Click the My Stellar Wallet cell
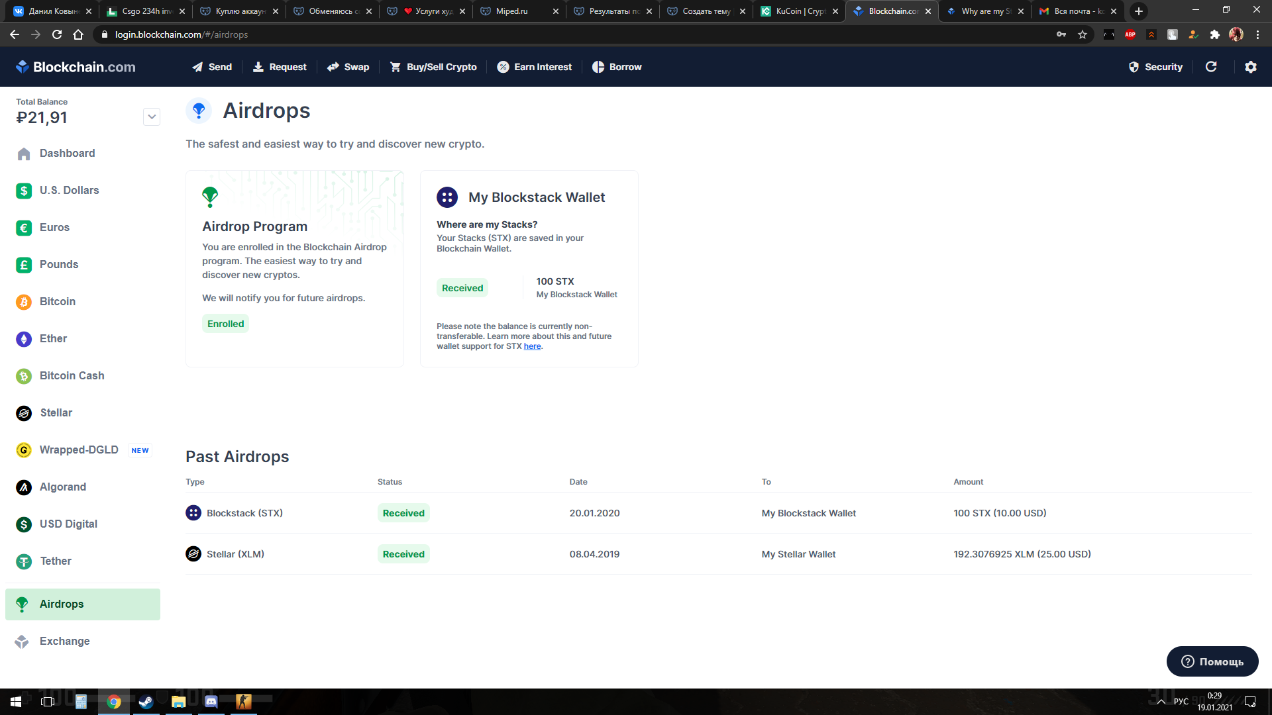Image resolution: width=1272 pixels, height=715 pixels. [799, 554]
